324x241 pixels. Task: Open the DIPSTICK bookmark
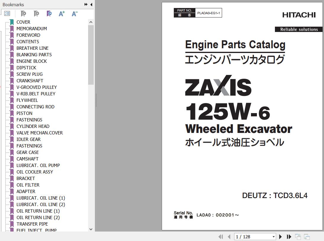point(26,68)
